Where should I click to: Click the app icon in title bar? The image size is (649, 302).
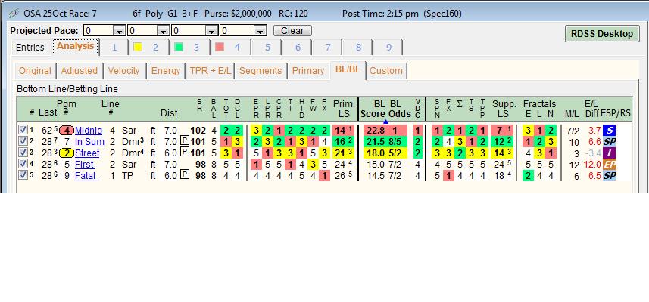(x=14, y=13)
